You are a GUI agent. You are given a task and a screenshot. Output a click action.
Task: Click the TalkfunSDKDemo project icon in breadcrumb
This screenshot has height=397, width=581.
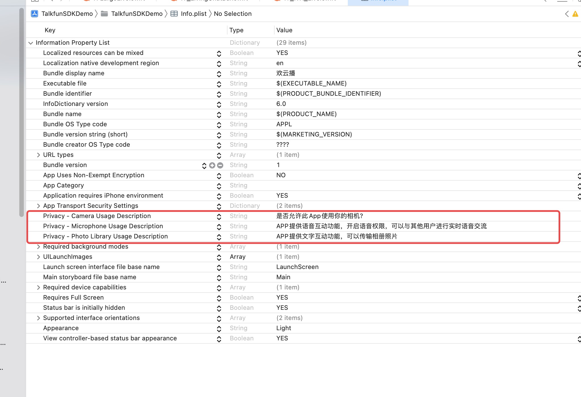[35, 14]
